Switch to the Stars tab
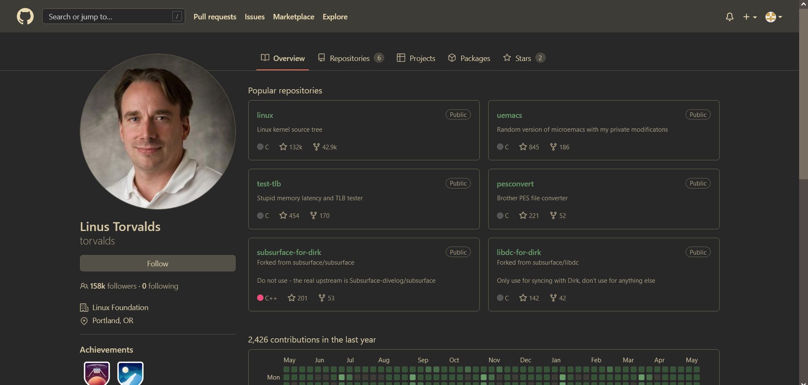 (x=524, y=58)
